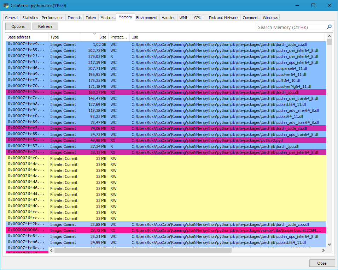Screen dimensions: 338x270
Task: Select the 163,27 MB torch_cpu.dll row
Action: (166, 92)
